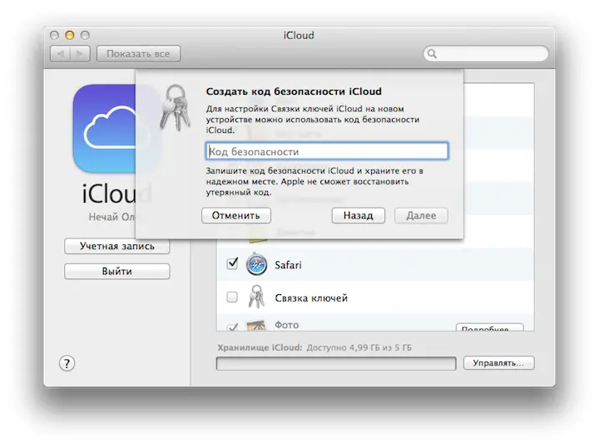Go back with the Назад button
The width and height of the screenshot is (599, 447).
coord(359,215)
